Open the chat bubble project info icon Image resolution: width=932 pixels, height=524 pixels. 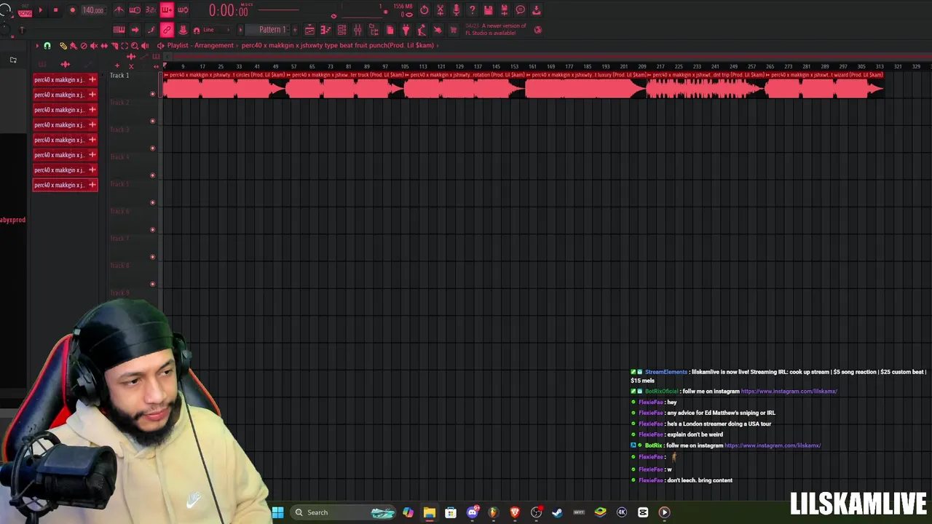point(521,10)
